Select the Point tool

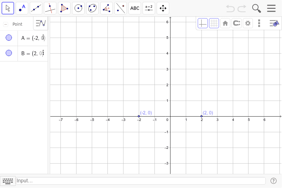(x=22, y=8)
